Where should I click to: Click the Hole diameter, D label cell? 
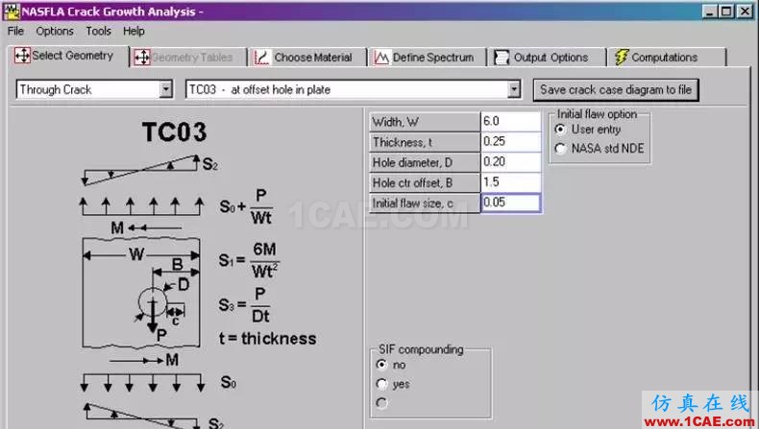click(425, 162)
